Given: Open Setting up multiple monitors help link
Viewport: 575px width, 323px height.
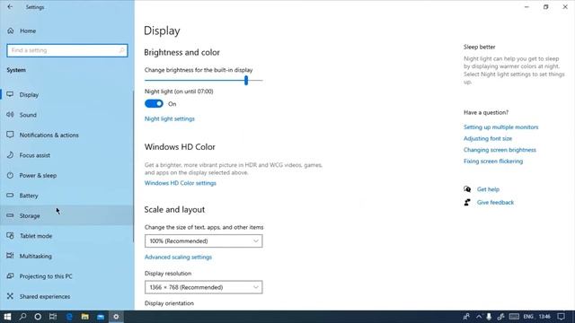Looking at the screenshot, I should coord(500,127).
